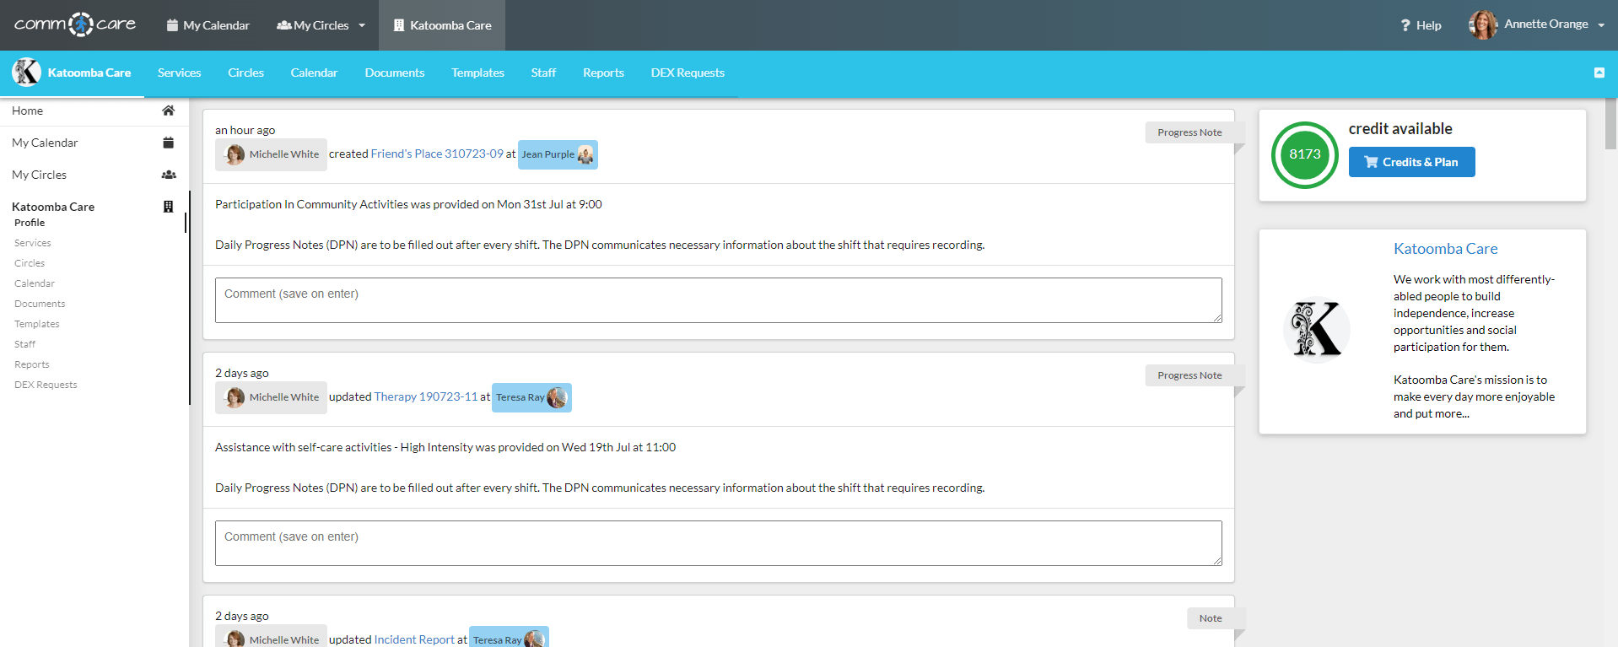Open the Jean Purple circle tag
The image size is (1618, 647).
[x=557, y=154]
